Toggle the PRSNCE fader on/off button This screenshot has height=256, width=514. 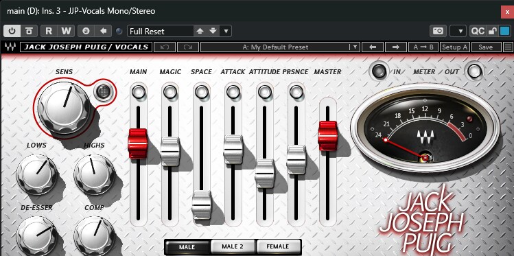coord(296,92)
